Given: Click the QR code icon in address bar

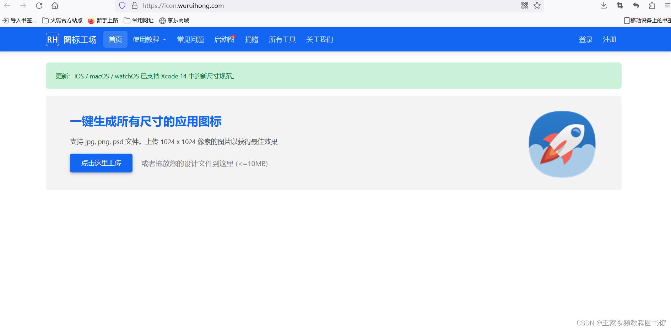Looking at the screenshot, I should (x=524, y=6).
